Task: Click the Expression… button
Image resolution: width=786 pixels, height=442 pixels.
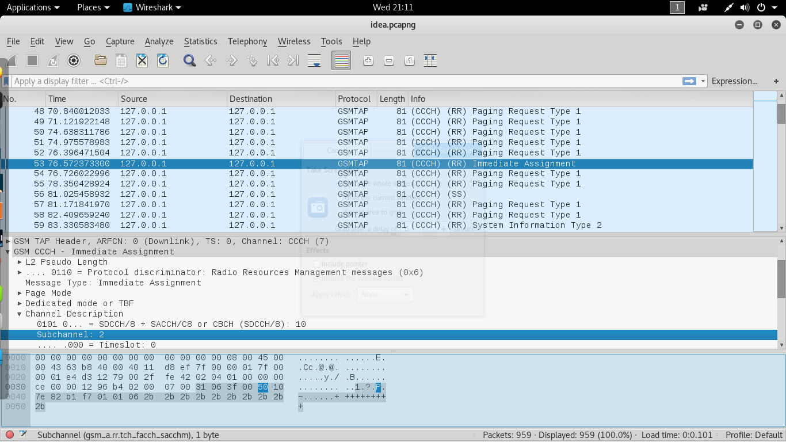Action: (x=734, y=81)
